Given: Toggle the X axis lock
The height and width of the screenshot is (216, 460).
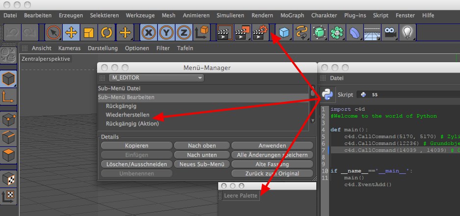Looking at the screenshot, I should coord(149,33).
